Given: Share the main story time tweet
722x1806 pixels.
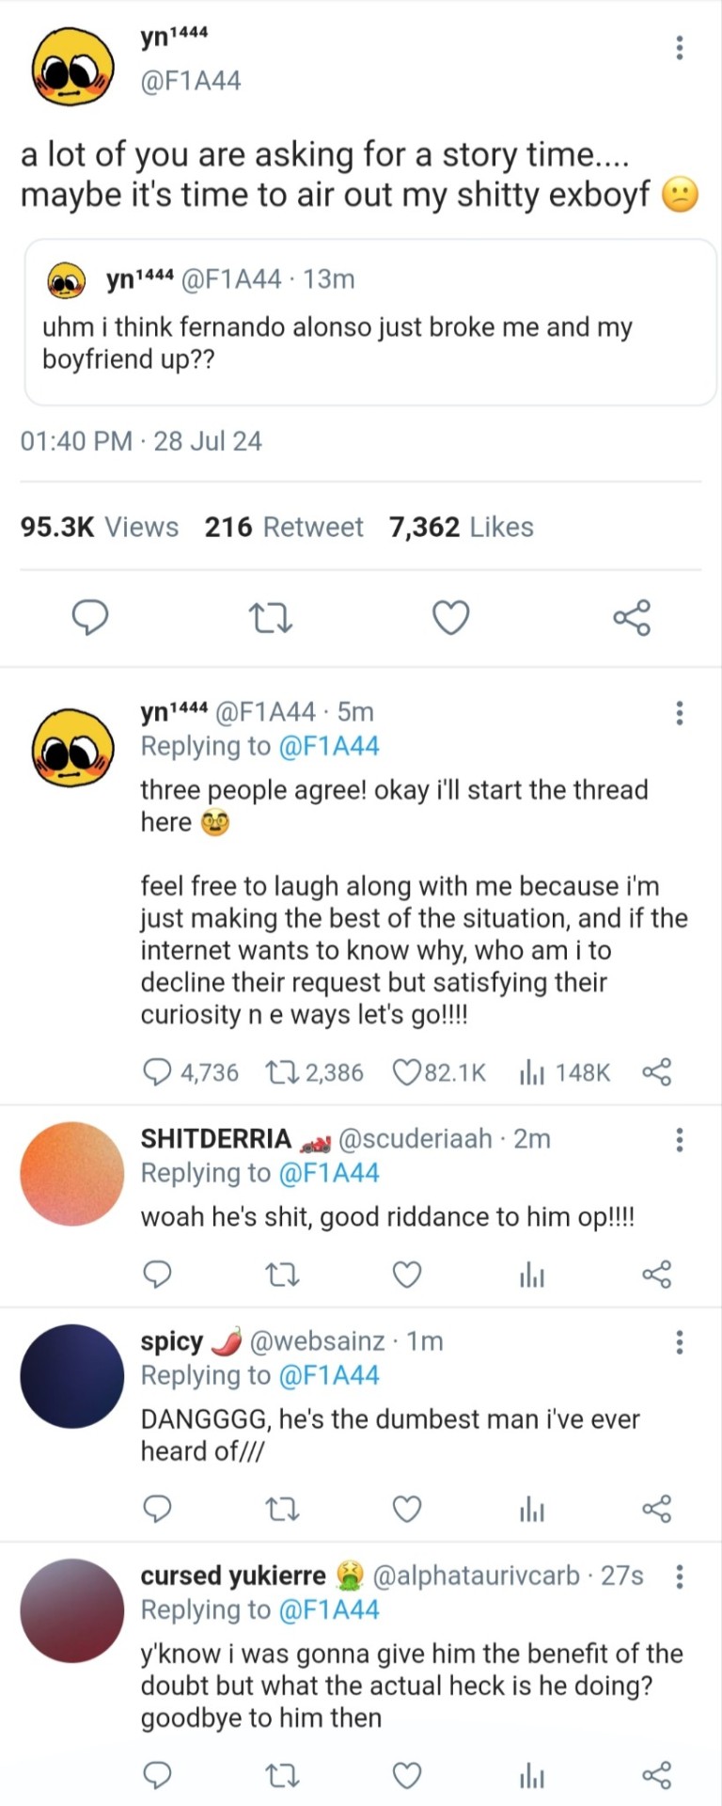Looking at the screenshot, I should point(632,617).
